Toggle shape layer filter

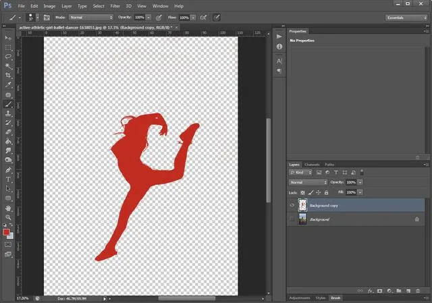pos(345,173)
